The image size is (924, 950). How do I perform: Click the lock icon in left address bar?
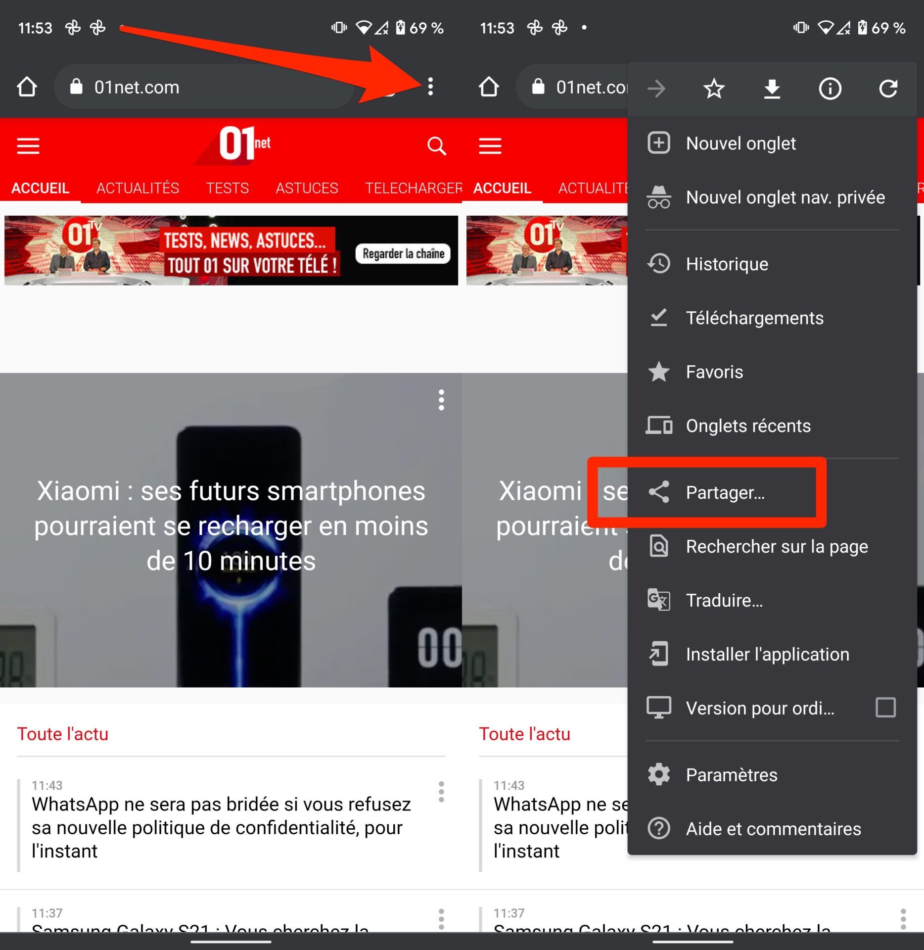[76, 87]
